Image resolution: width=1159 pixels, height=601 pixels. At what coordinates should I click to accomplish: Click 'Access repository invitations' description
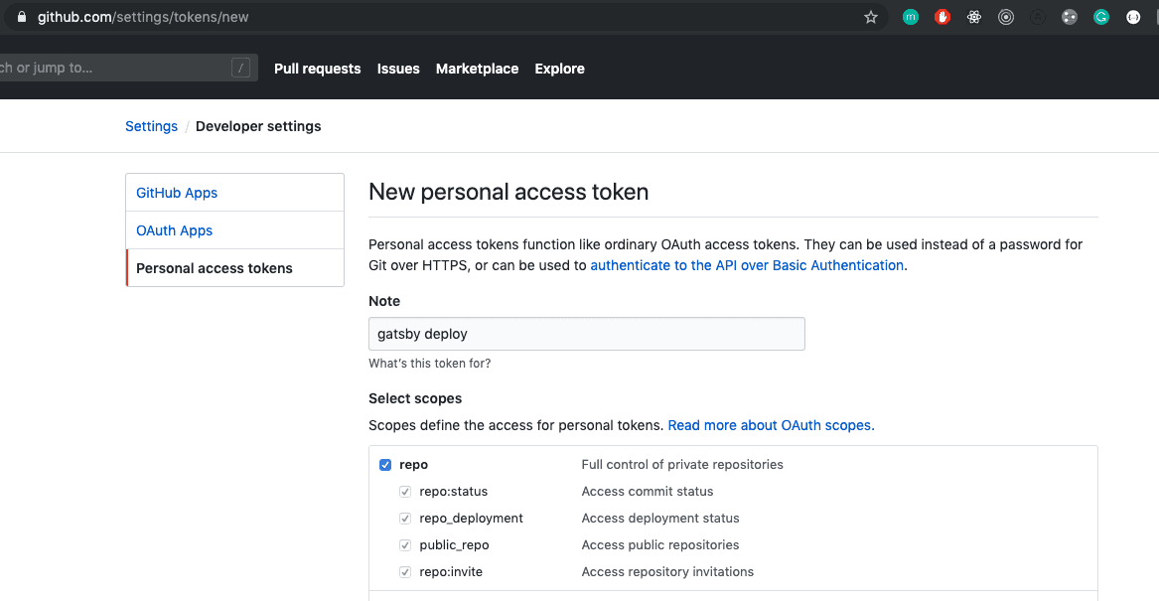668,572
